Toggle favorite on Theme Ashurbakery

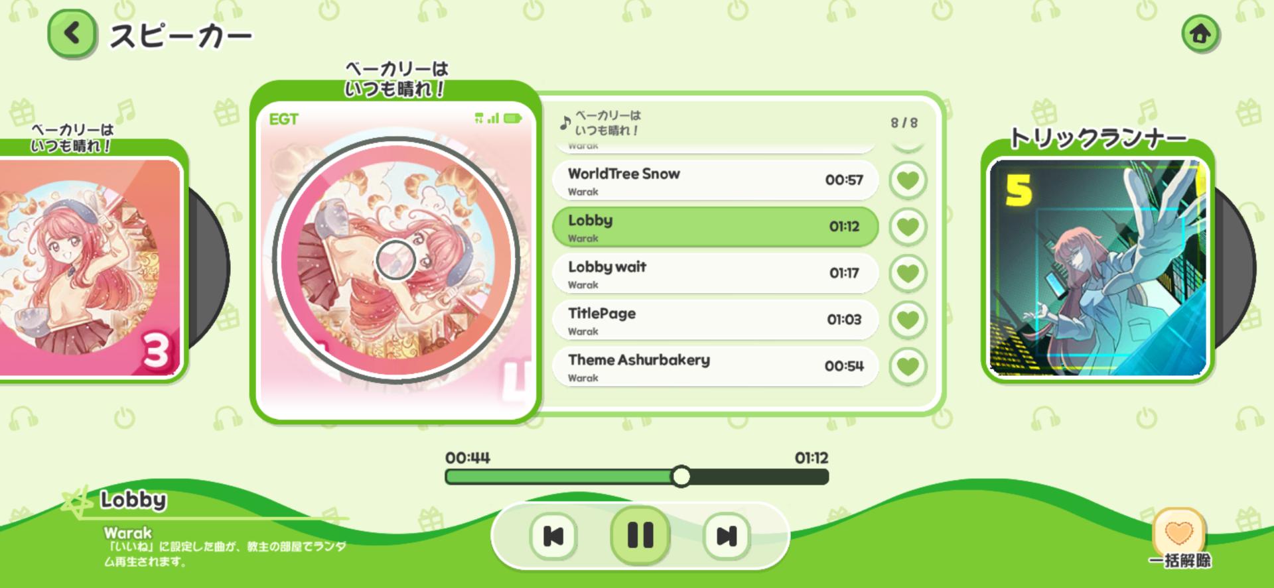[x=908, y=366]
